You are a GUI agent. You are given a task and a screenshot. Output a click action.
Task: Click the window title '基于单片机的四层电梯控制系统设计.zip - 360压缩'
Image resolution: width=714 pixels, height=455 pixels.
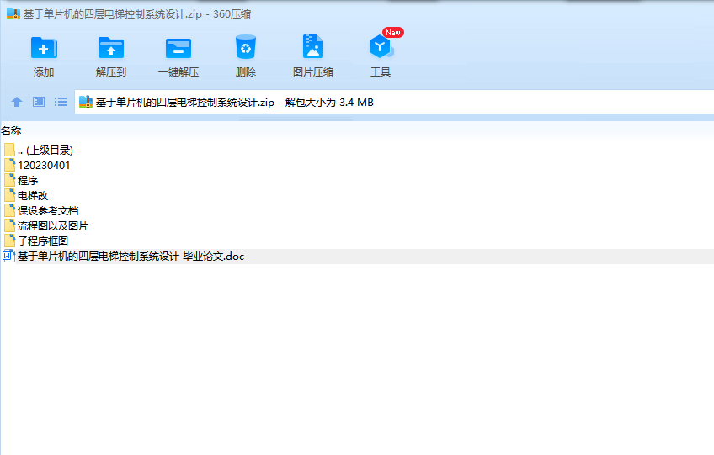pos(137,14)
